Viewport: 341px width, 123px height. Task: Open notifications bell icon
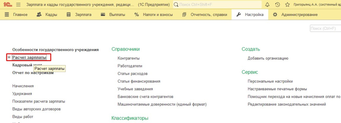(267, 5)
